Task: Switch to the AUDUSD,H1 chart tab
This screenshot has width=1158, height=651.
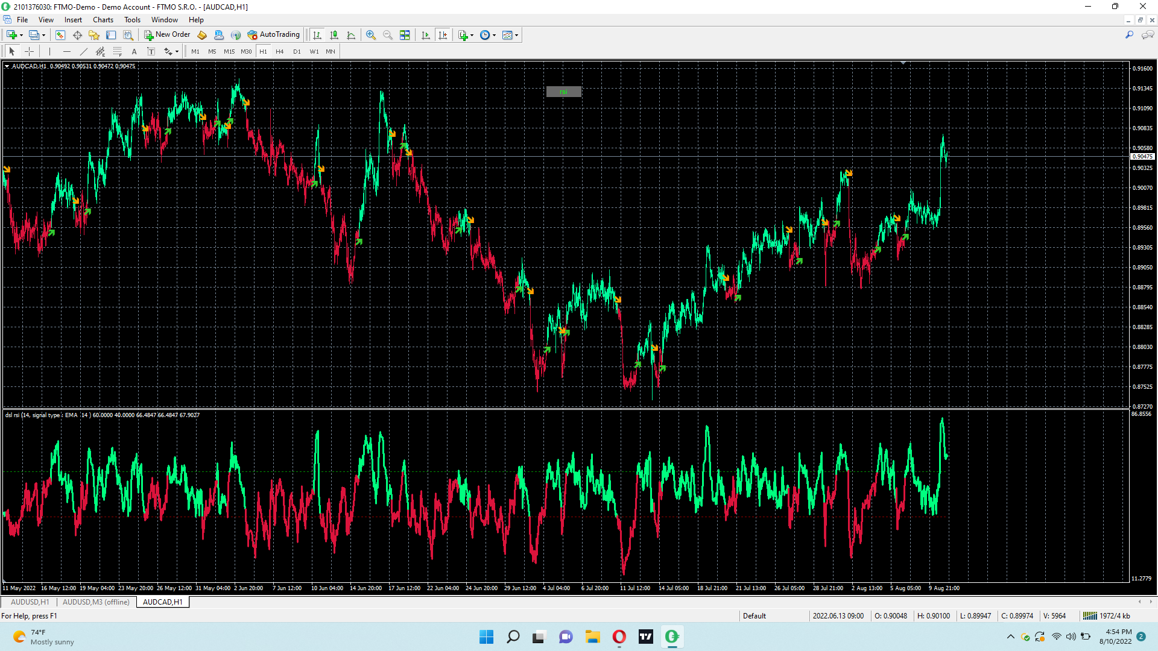Action: 30,602
